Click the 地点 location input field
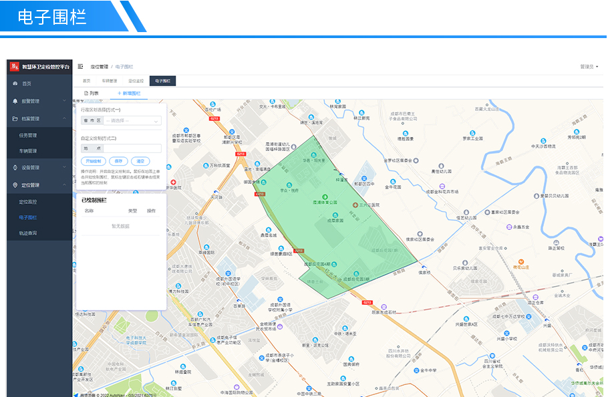 (x=132, y=148)
